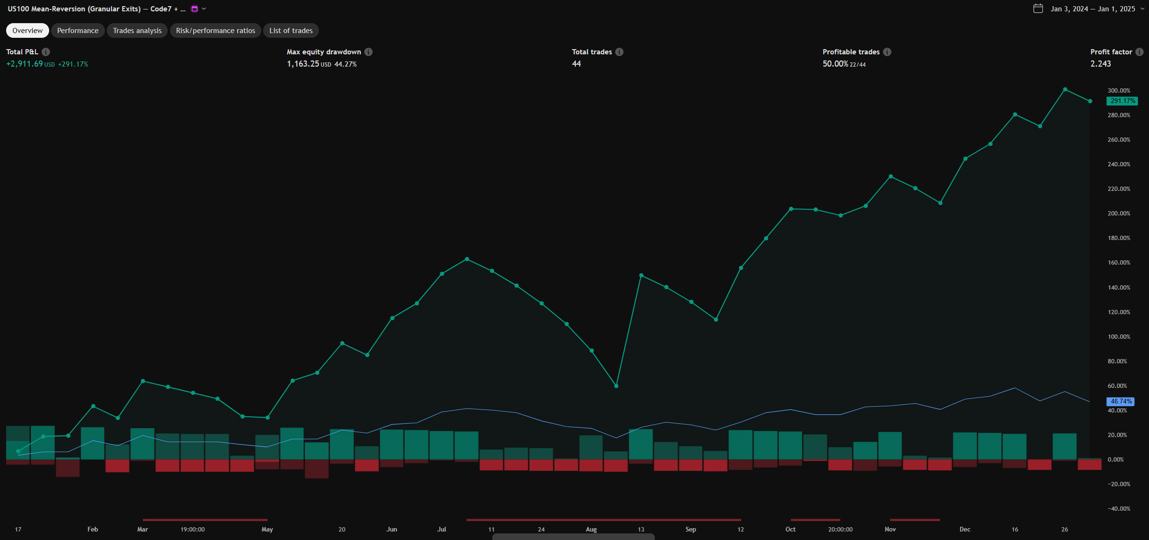Open the date range dropdown chevron
This screenshot has width=1149, height=540.
pyautogui.click(x=1143, y=9)
